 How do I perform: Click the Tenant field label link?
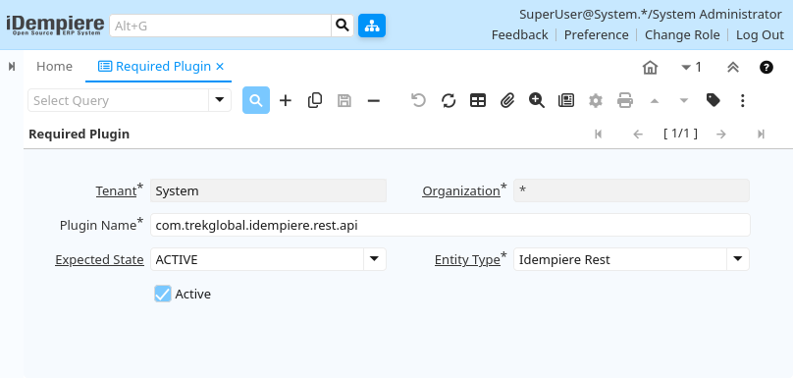(x=117, y=190)
